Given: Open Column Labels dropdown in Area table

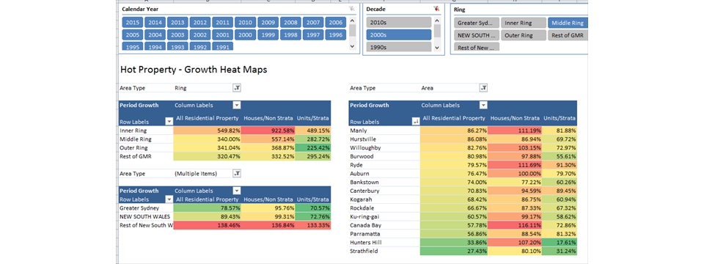Looking at the screenshot, I should click(483, 105).
